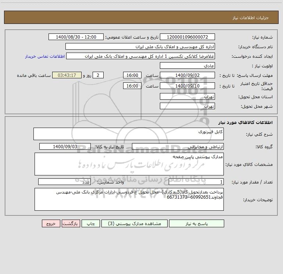Click the label توضیحات خریدار
This screenshot has width=283, height=274.
click(x=258, y=200)
